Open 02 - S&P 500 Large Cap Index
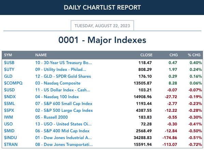The image size is (204, 150). pyautogui.click(x=64, y=110)
